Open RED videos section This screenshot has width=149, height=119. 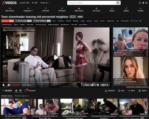click(79, 10)
